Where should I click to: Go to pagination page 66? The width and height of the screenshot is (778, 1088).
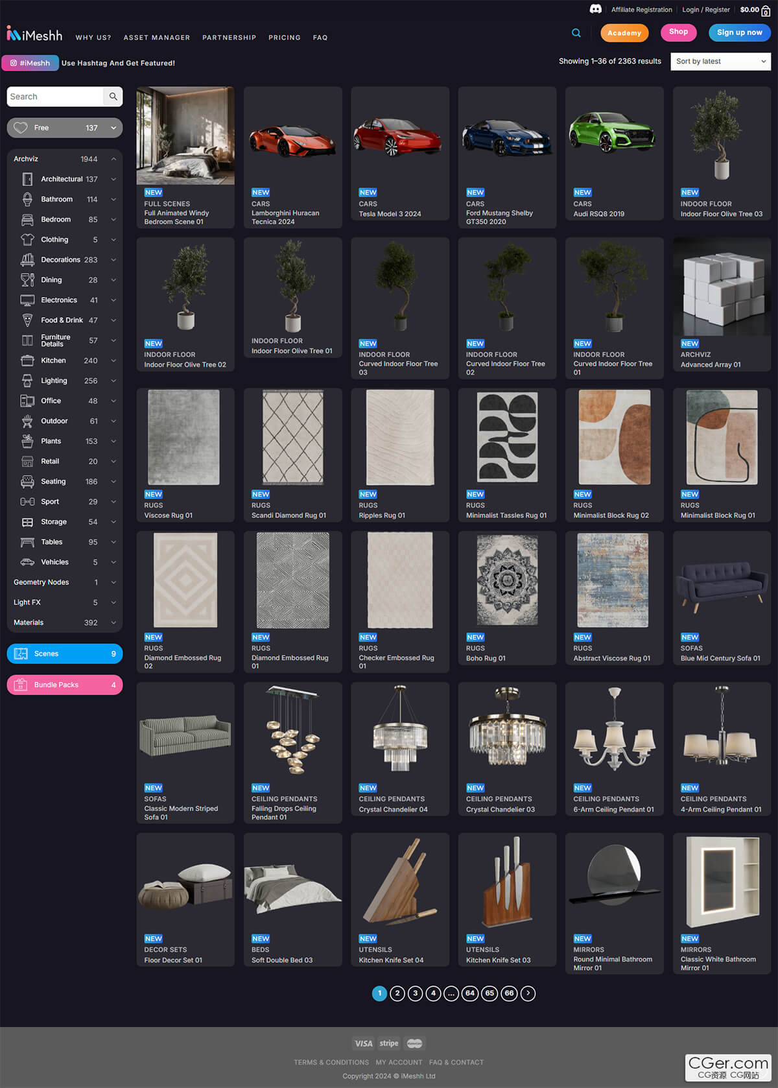coord(510,993)
